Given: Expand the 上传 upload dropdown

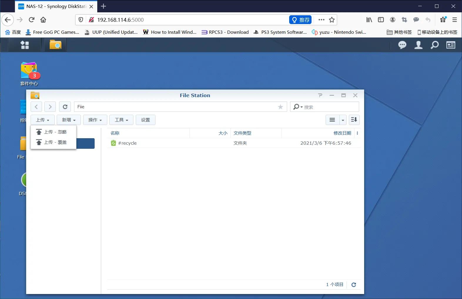Looking at the screenshot, I should pyautogui.click(x=43, y=120).
